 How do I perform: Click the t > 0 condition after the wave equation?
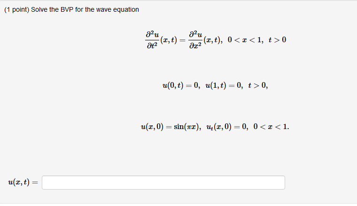277,40
